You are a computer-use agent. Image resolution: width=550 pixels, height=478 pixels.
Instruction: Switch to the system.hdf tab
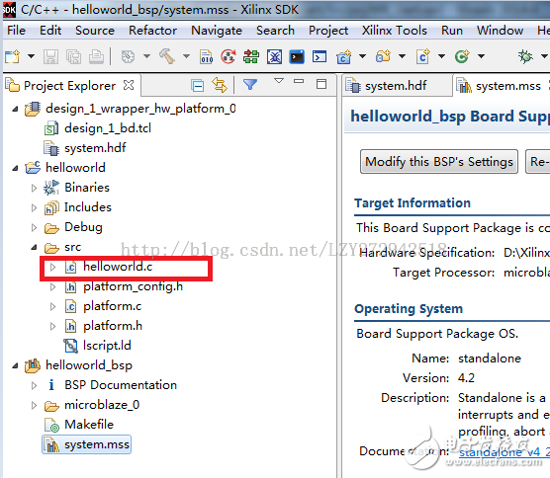pos(396,86)
